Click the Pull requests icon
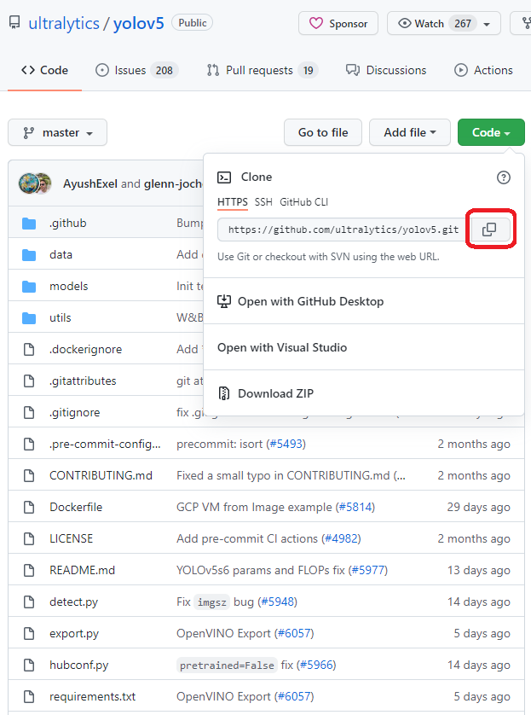Viewport: 531px width, 715px height. 213,70
